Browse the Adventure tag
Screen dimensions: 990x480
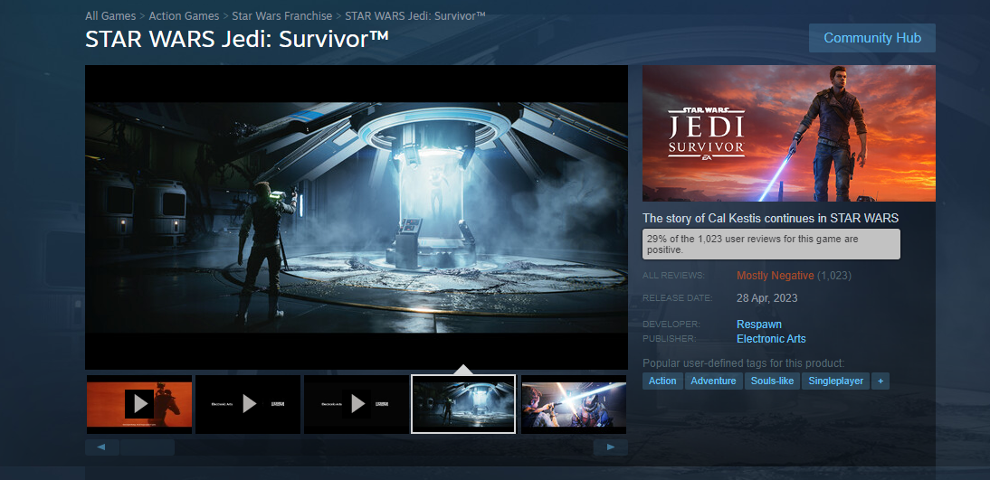(x=713, y=381)
